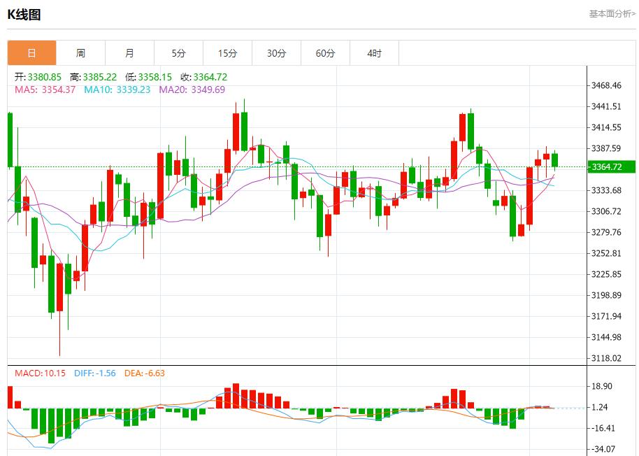Switch to the 周 (weekly) tab

[80, 53]
